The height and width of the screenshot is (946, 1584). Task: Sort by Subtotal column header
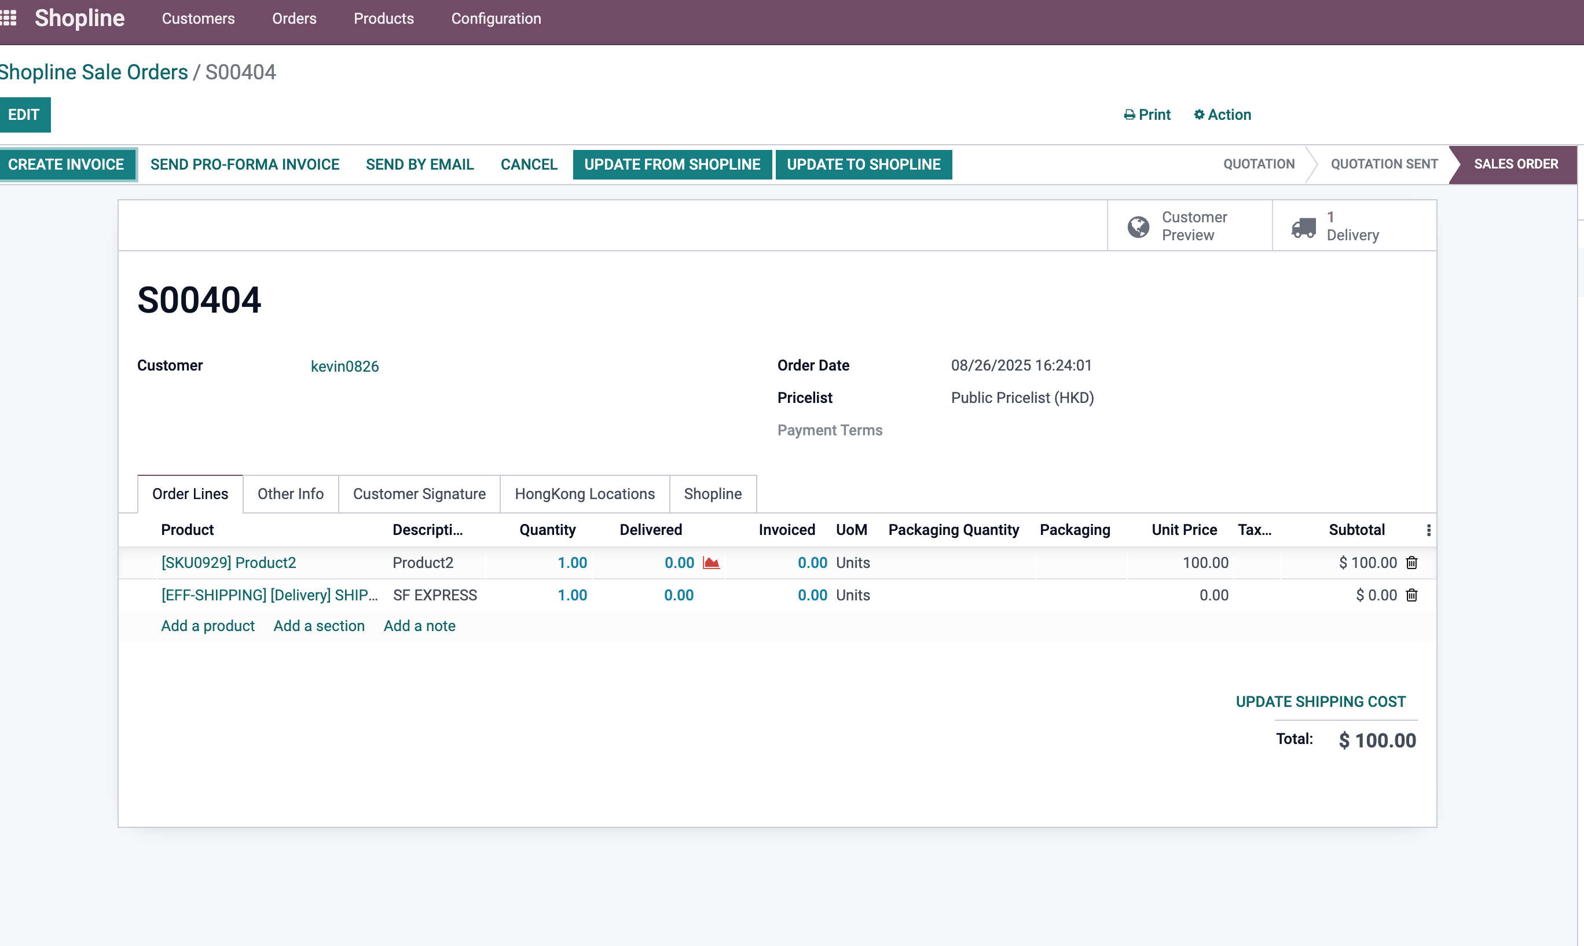1356,530
